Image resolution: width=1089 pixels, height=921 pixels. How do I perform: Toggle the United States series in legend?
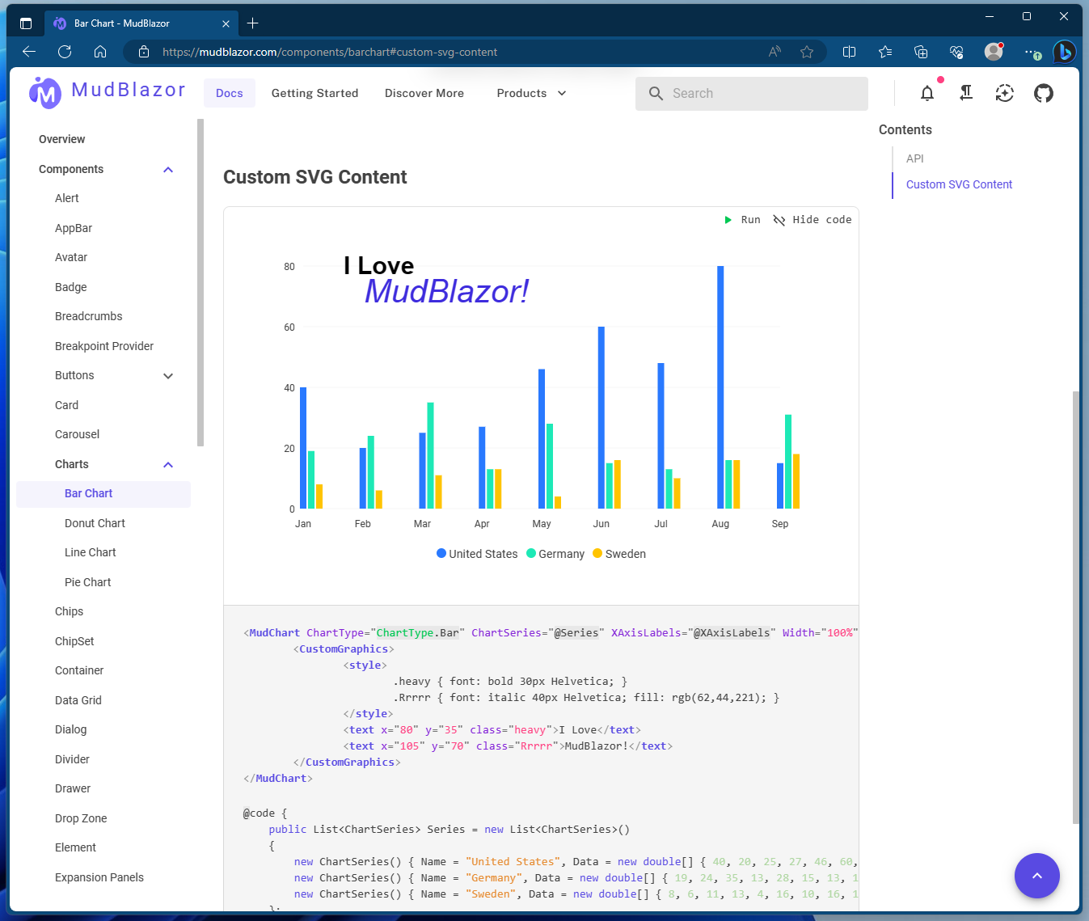(x=476, y=553)
